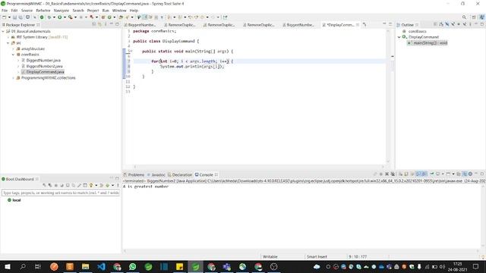Click the Smart Insert status entry

(x=317, y=257)
